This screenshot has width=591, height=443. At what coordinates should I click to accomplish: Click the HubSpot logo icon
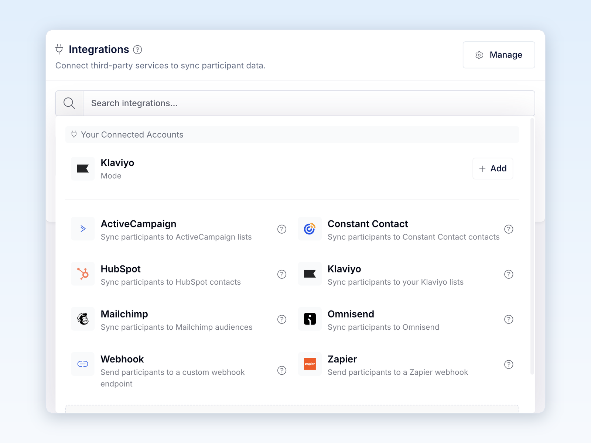coord(83,274)
